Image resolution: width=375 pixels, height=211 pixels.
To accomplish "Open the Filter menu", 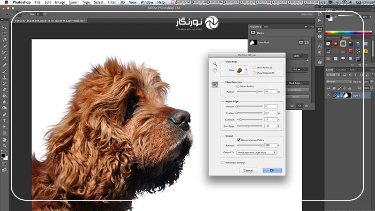I will [112, 2].
